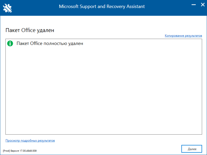Click the heading Пакет Office удален
This screenshot has width=207, height=155.
30,30
